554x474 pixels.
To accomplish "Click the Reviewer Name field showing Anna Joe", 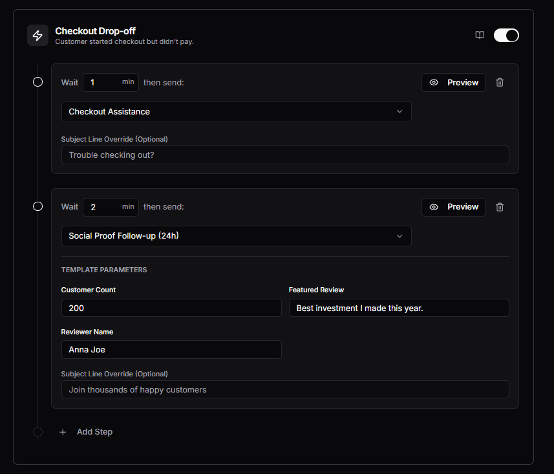I will [x=171, y=349].
